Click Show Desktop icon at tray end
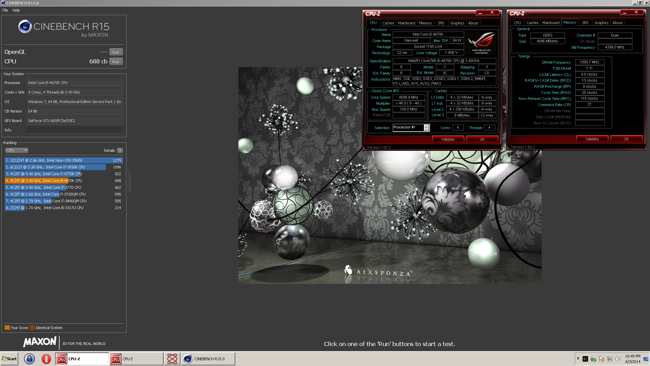 (x=646, y=359)
